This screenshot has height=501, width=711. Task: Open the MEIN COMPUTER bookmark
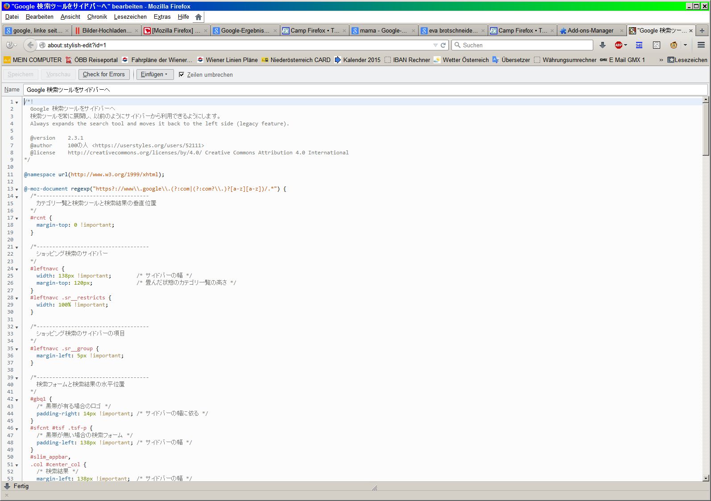pyautogui.click(x=33, y=60)
